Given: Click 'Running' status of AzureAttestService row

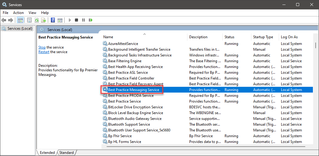Looking at the screenshot, I should [231, 44].
